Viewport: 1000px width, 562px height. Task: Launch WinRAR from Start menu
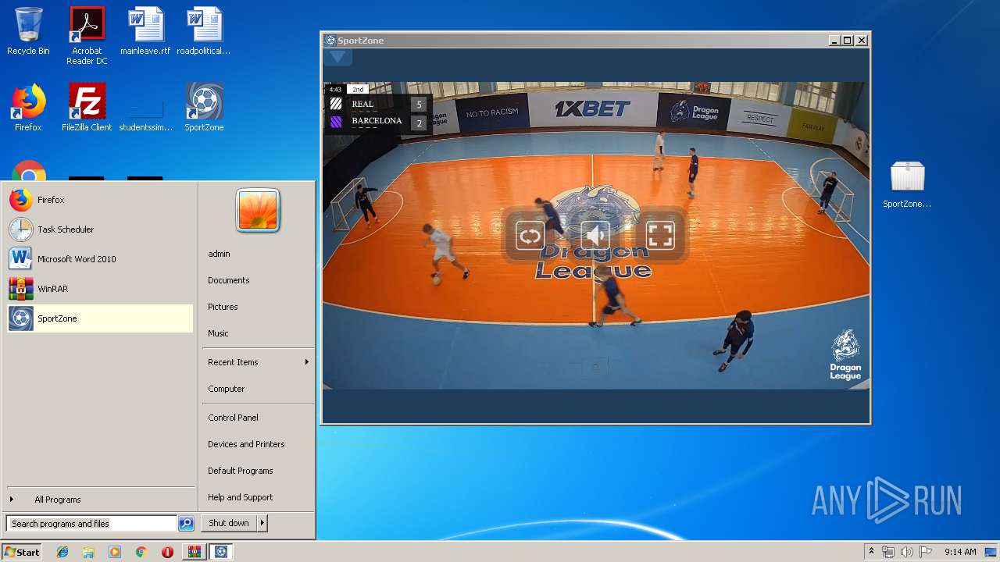coord(100,289)
